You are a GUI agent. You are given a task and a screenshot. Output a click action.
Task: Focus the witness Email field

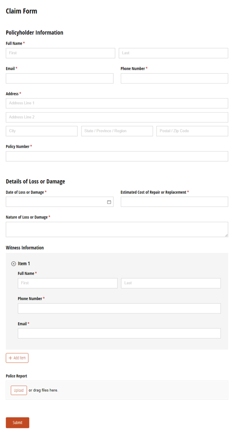[x=119, y=334]
